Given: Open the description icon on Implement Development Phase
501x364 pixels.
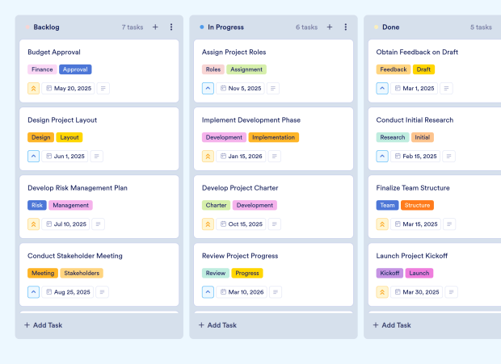Looking at the screenshot, I should [x=275, y=157].
